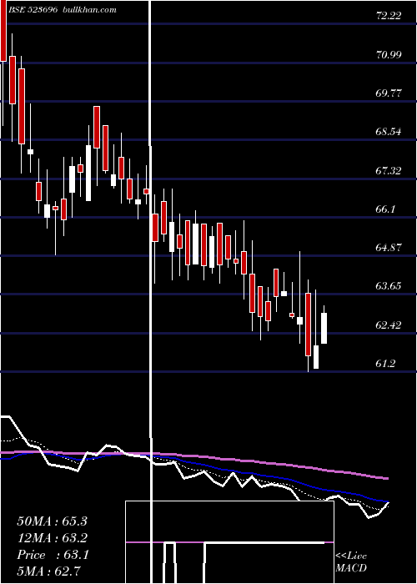Click the 63.65 price axis label

coord(389,286)
